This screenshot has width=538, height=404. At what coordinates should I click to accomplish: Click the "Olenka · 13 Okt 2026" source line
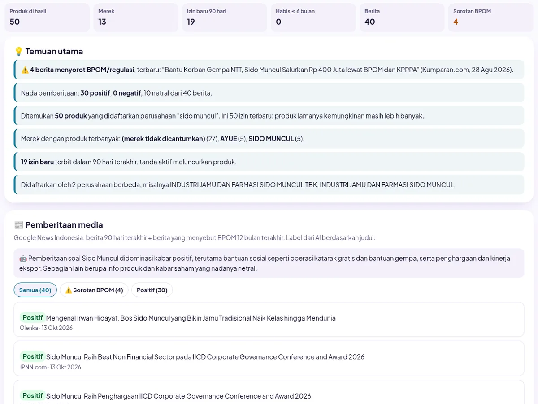46,328
